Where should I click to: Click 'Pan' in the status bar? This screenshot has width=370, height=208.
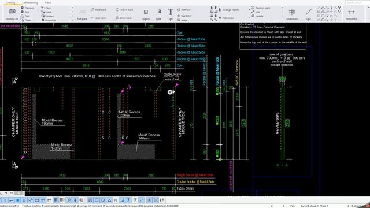[293, 206]
